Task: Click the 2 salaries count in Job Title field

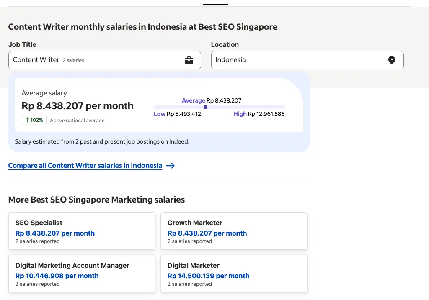Action: coord(73,60)
